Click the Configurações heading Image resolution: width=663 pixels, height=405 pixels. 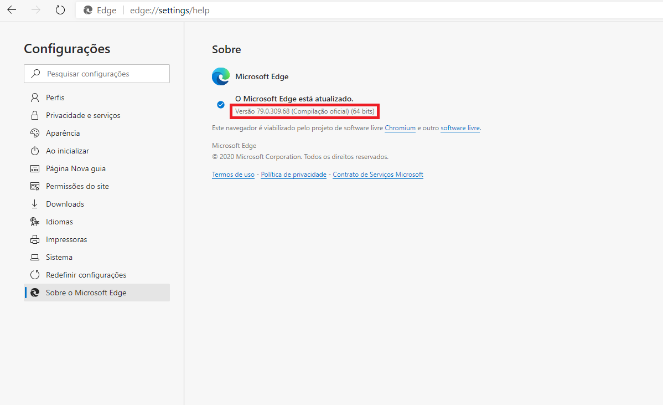[x=67, y=49]
